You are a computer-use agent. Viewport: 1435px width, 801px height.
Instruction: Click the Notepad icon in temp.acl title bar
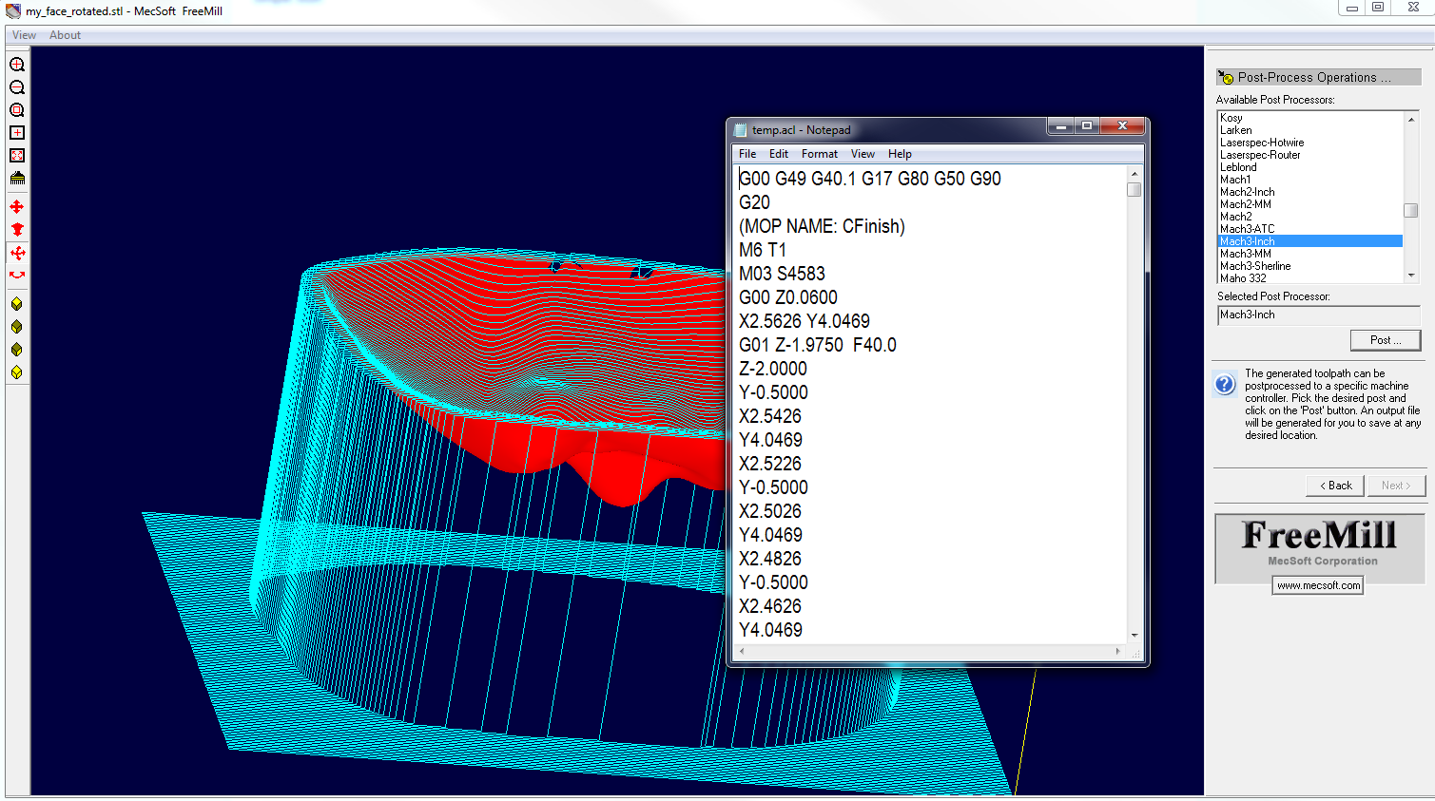740,130
